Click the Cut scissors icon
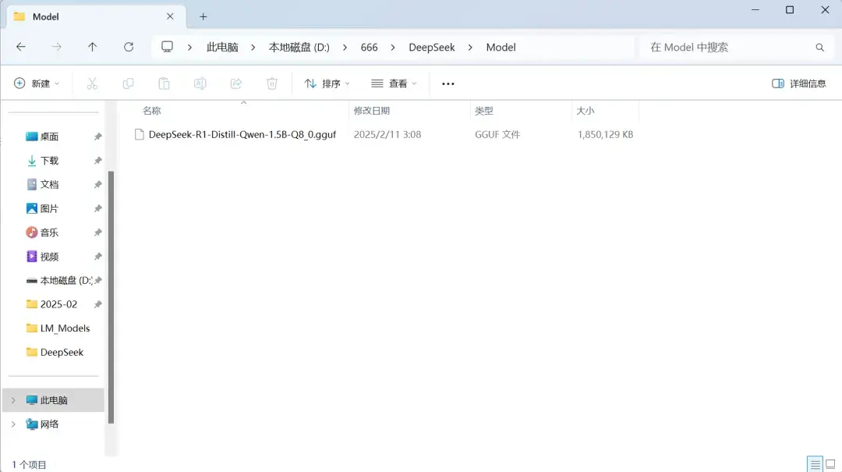 click(92, 83)
